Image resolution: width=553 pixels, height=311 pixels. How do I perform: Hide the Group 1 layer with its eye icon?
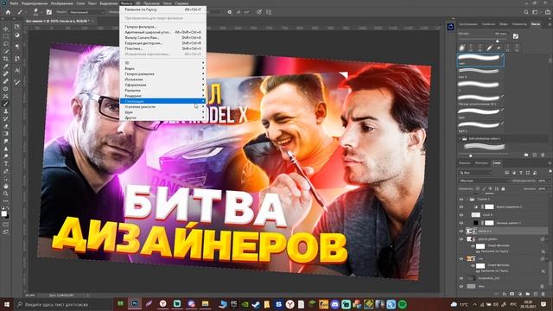(461, 200)
